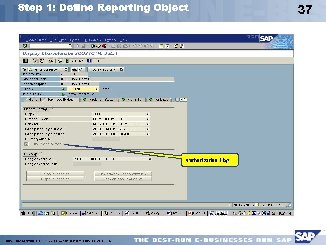Image resolution: width=326 pixels, height=245 pixels.
Task: Click the yellow Exit icon
Action: [98, 46]
